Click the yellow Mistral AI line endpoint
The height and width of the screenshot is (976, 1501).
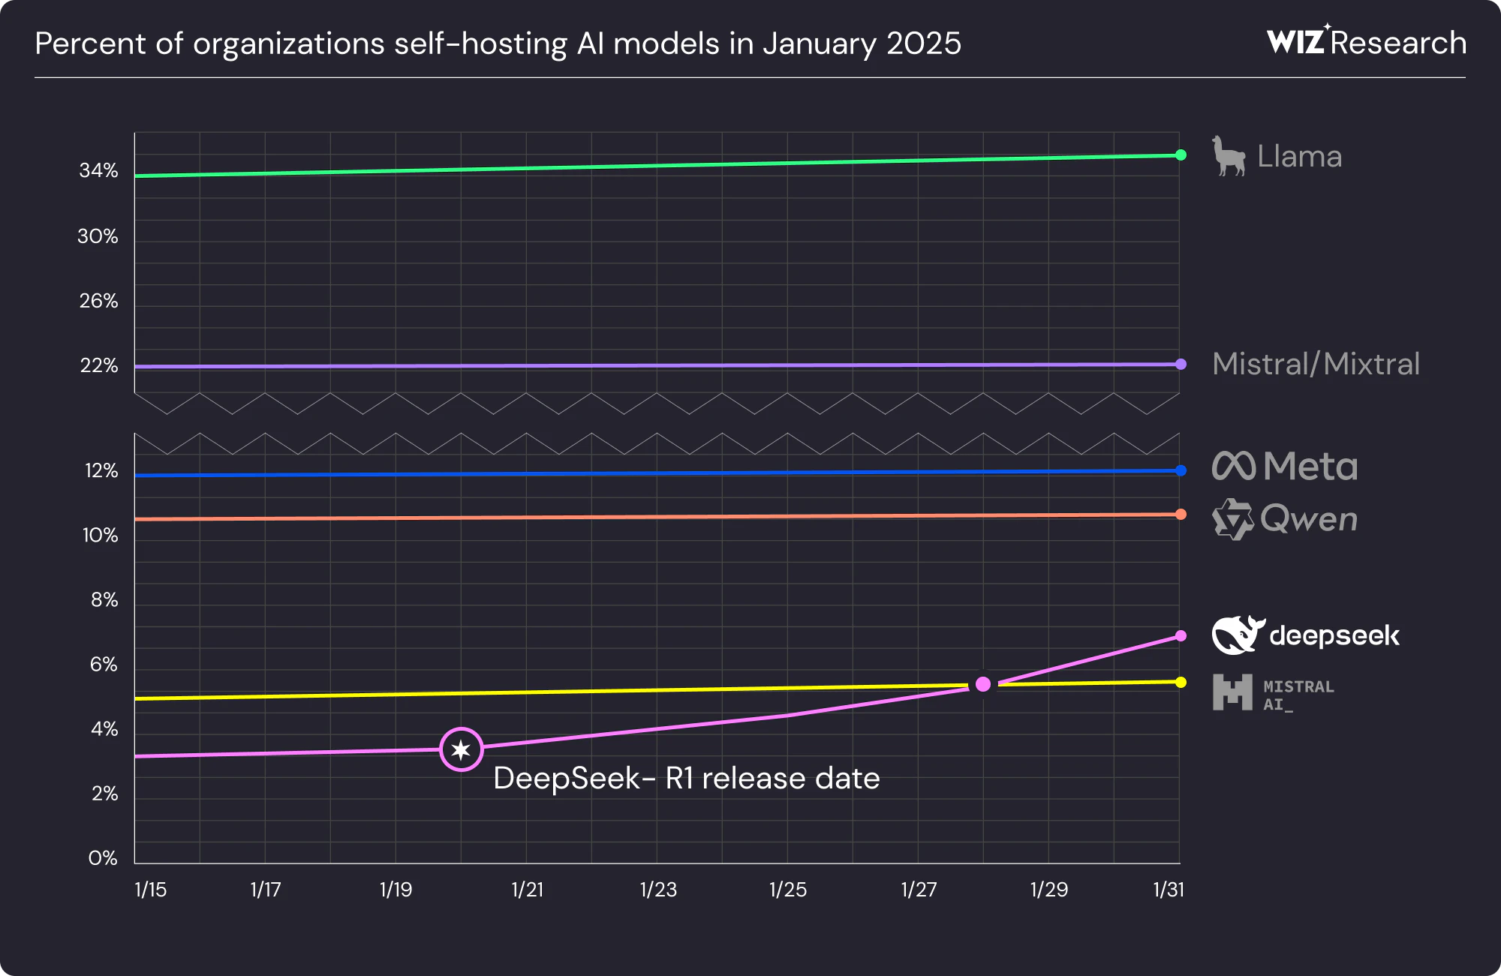coord(1181,682)
